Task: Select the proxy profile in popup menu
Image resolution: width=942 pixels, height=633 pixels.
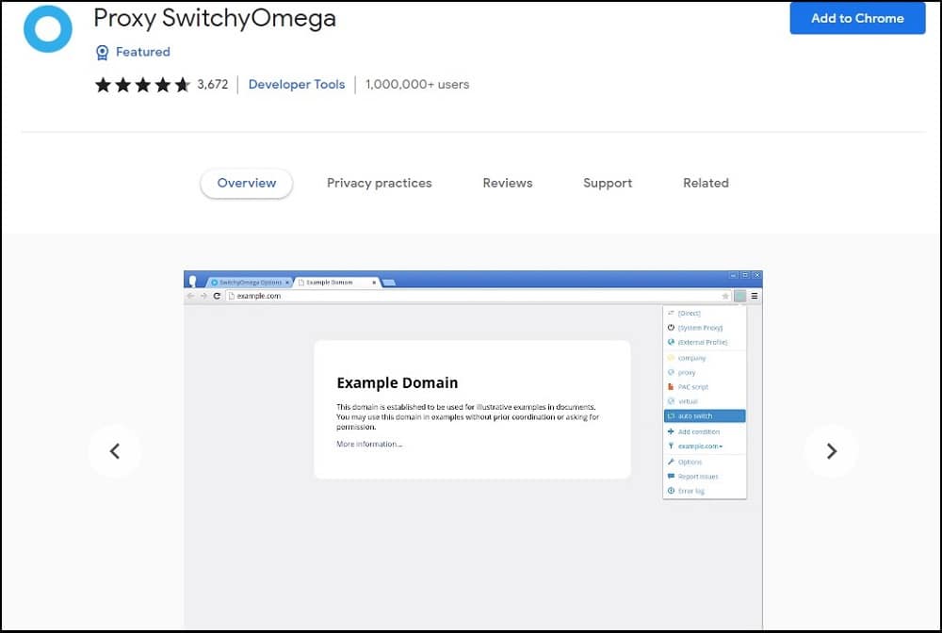Action: (x=705, y=372)
